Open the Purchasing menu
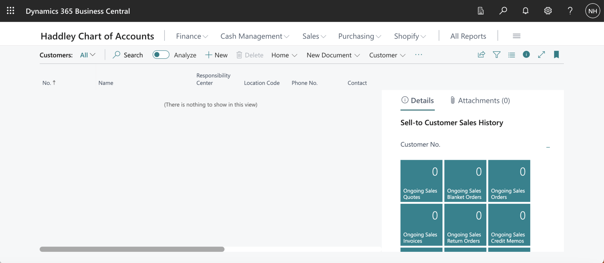This screenshot has height=263, width=604. (x=360, y=36)
